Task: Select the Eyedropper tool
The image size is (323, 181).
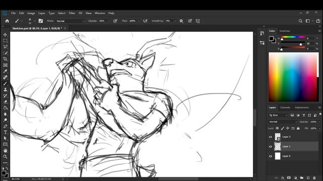Action: (x=6, y=71)
